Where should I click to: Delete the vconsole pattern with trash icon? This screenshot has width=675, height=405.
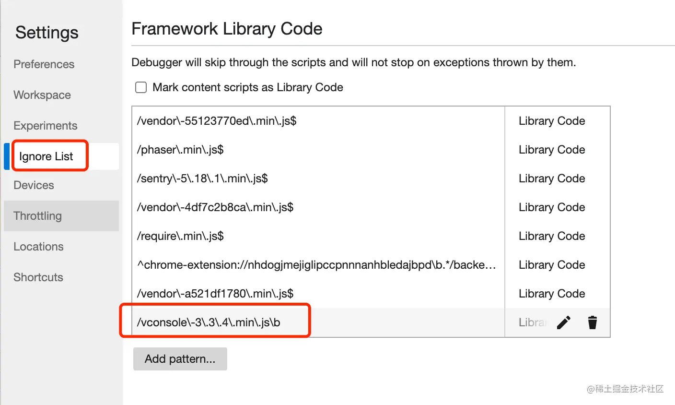pyautogui.click(x=593, y=322)
